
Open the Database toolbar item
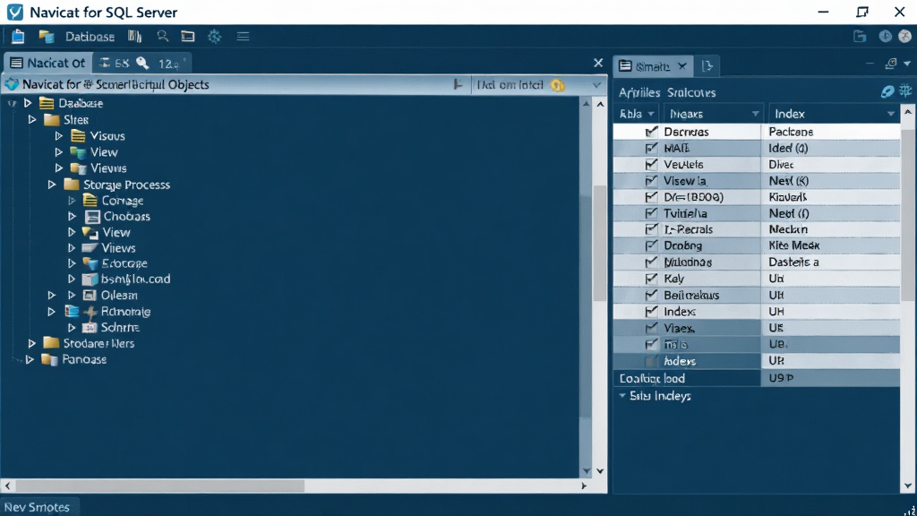click(90, 36)
